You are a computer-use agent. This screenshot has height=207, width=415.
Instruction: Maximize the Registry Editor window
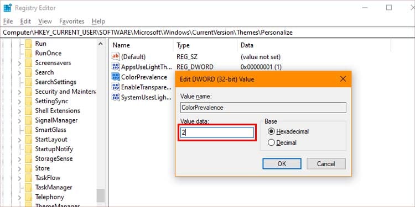[x=389, y=8]
